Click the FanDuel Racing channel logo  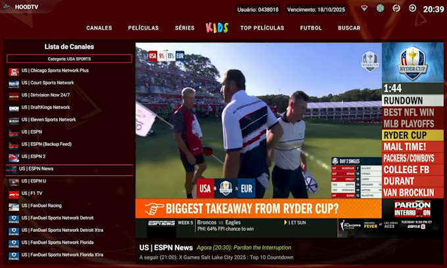click(x=14, y=207)
